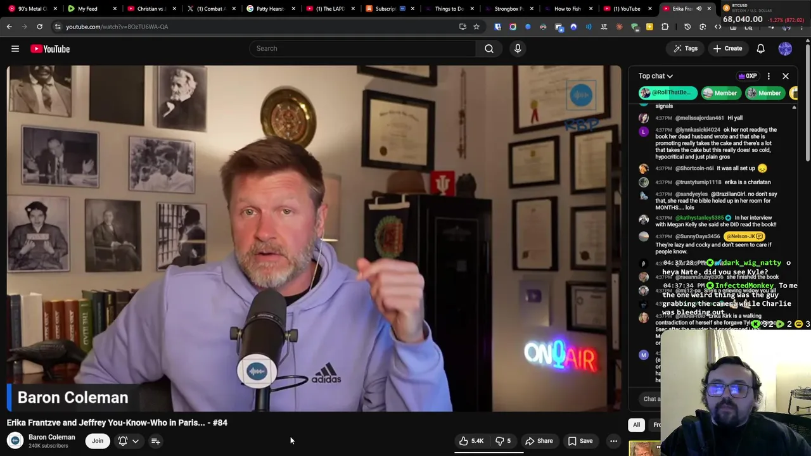
Task: Click @trustyturnip1118 chat username
Action: click(698, 182)
